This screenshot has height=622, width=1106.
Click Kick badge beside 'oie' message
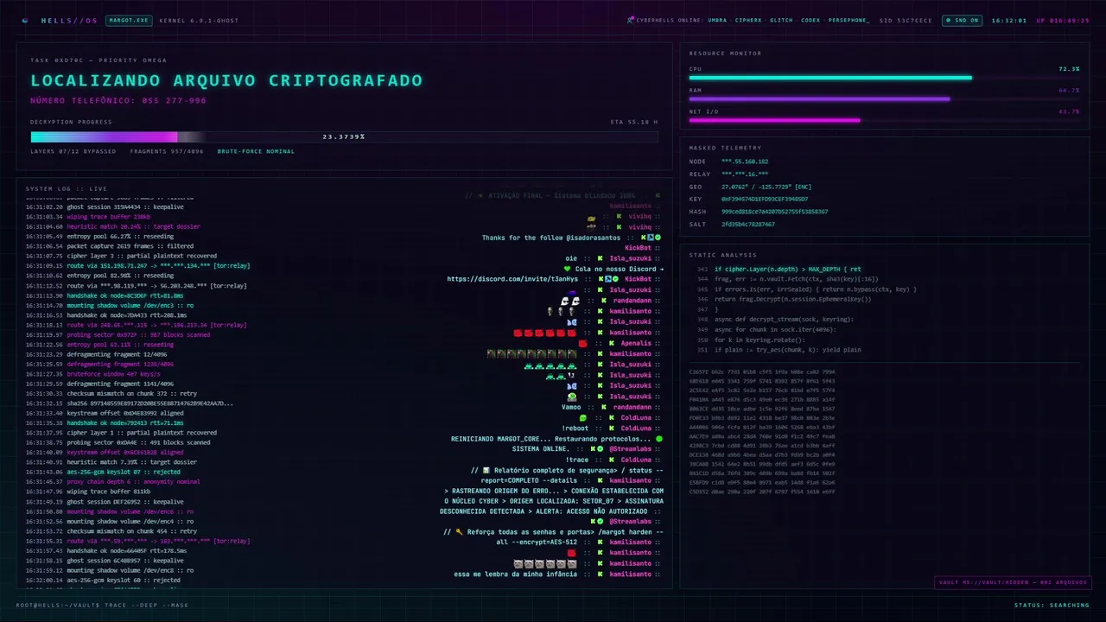[x=600, y=258]
